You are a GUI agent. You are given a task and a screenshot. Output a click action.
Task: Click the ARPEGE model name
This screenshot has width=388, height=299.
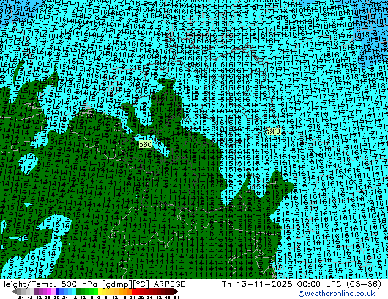pyautogui.click(x=170, y=284)
